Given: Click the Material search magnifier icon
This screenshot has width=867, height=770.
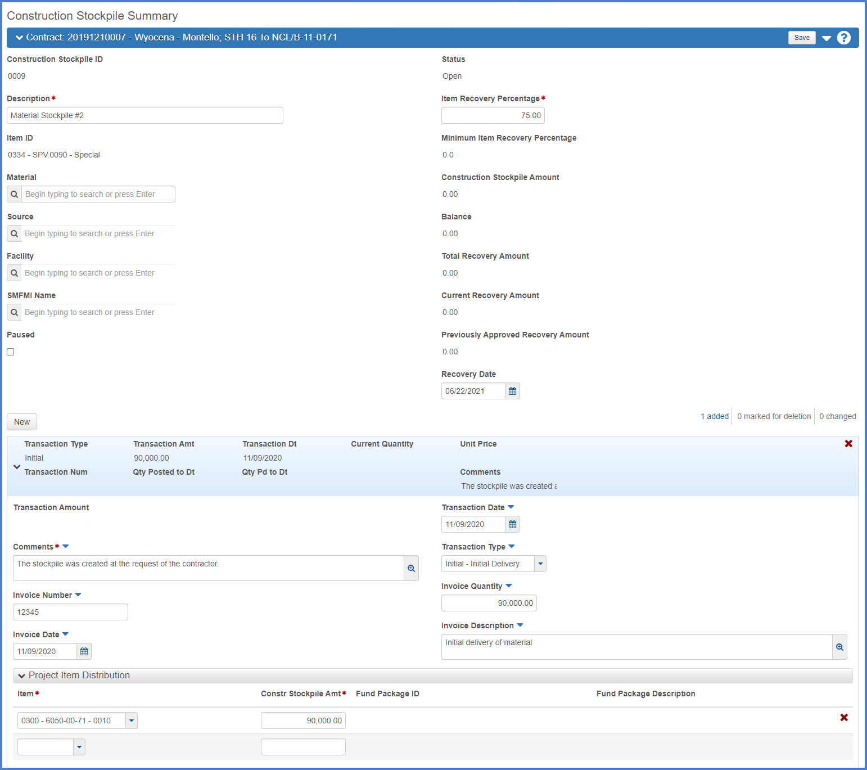Looking at the screenshot, I should click(x=15, y=194).
